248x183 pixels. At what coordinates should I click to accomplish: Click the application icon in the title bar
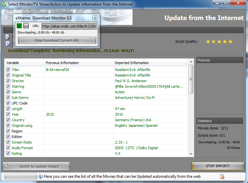coord(4,4)
